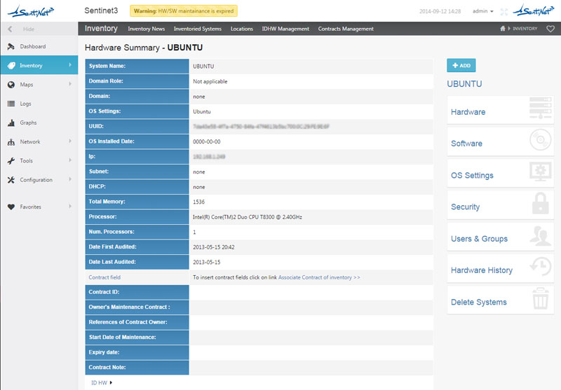
Task: Click the OS Installed Date value 0000-00-00
Action: point(206,141)
